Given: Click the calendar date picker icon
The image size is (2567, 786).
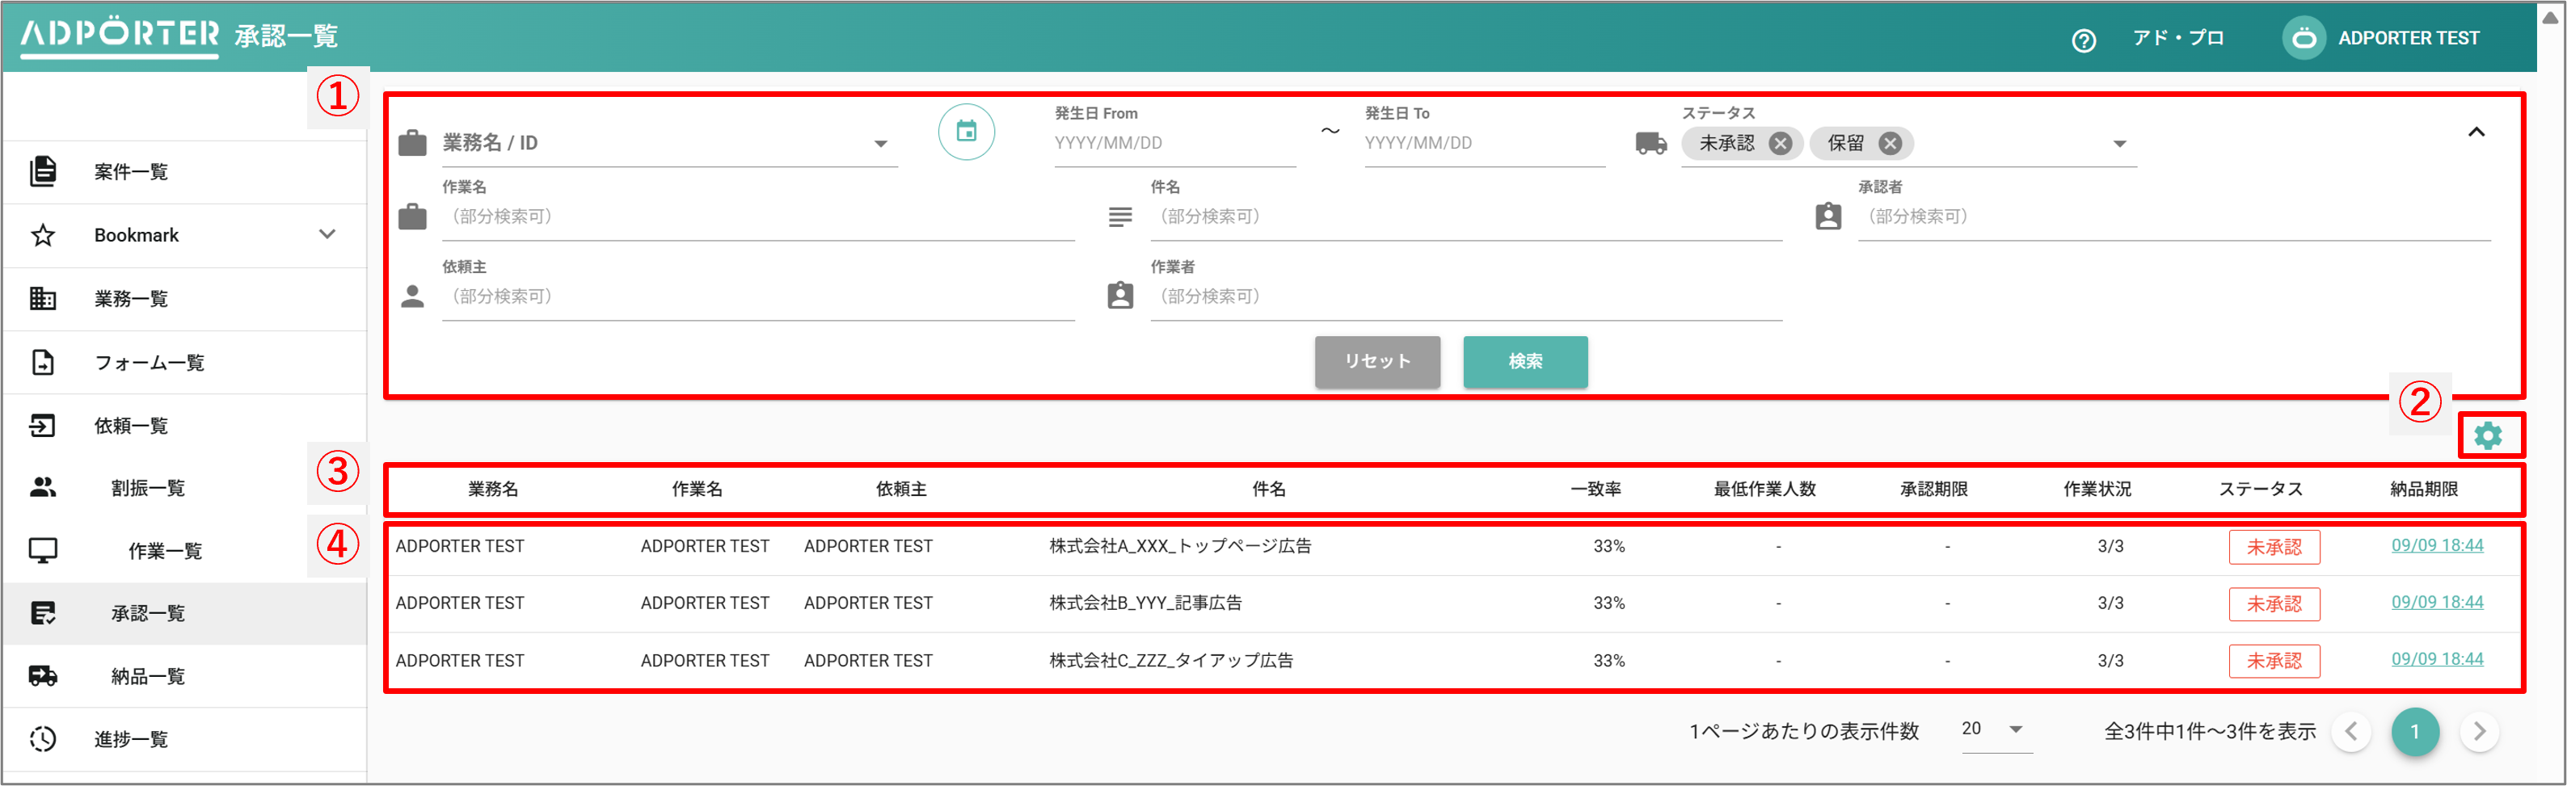Looking at the screenshot, I should [966, 132].
